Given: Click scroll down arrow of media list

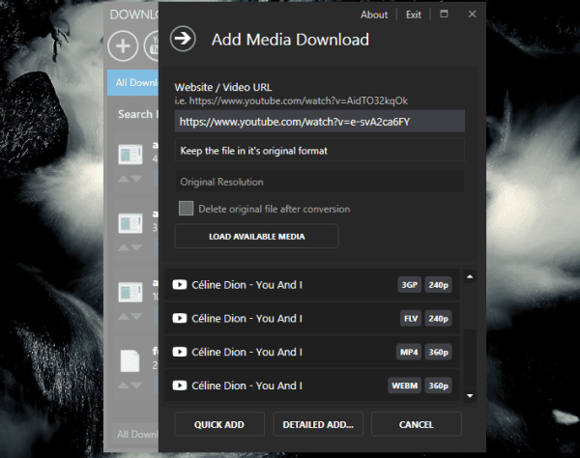Looking at the screenshot, I should coord(470,396).
